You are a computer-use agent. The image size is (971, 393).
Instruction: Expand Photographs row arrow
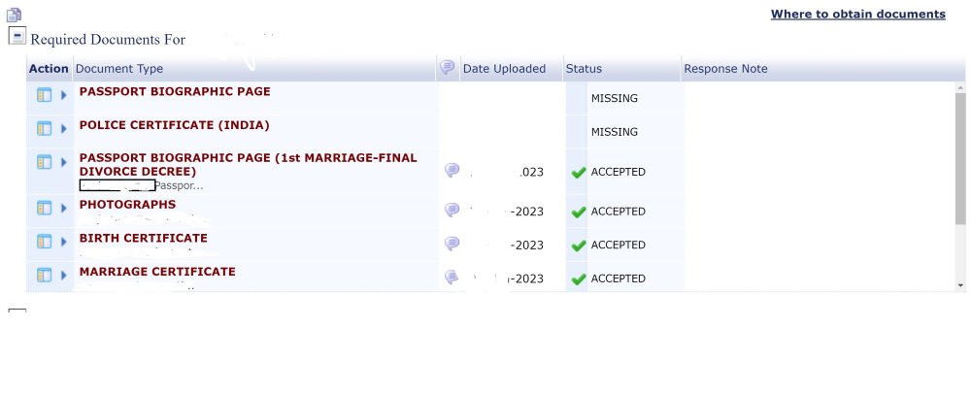[x=63, y=208]
